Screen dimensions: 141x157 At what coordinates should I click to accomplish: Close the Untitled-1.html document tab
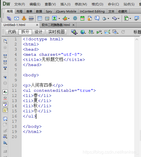(37, 25)
